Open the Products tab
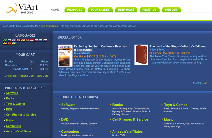The image size is (212, 138). click(75, 10)
